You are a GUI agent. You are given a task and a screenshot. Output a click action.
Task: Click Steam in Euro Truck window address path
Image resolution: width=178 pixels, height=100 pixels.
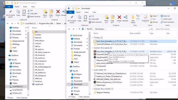tap(59, 23)
